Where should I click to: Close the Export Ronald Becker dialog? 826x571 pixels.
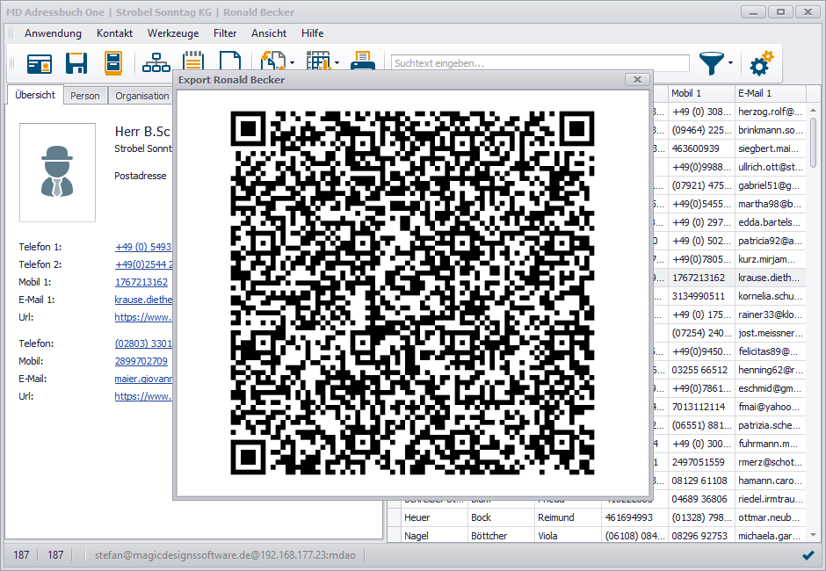[x=637, y=80]
